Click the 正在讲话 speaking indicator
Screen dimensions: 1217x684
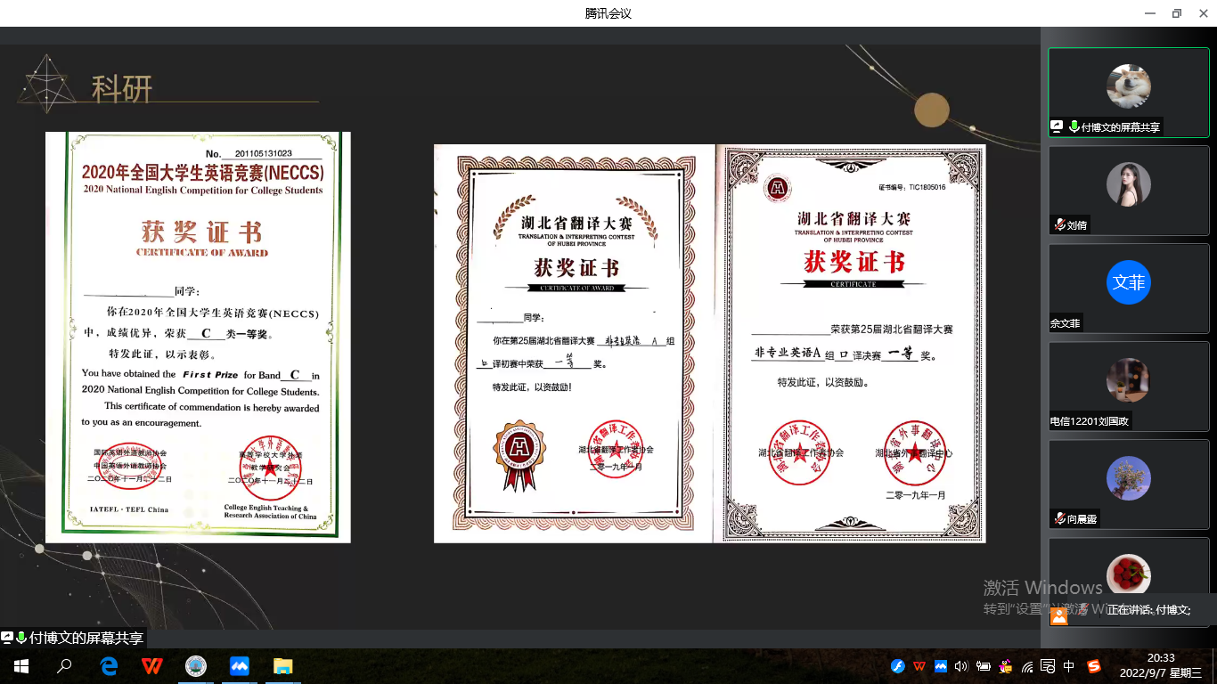pyautogui.click(x=1148, y=610)
